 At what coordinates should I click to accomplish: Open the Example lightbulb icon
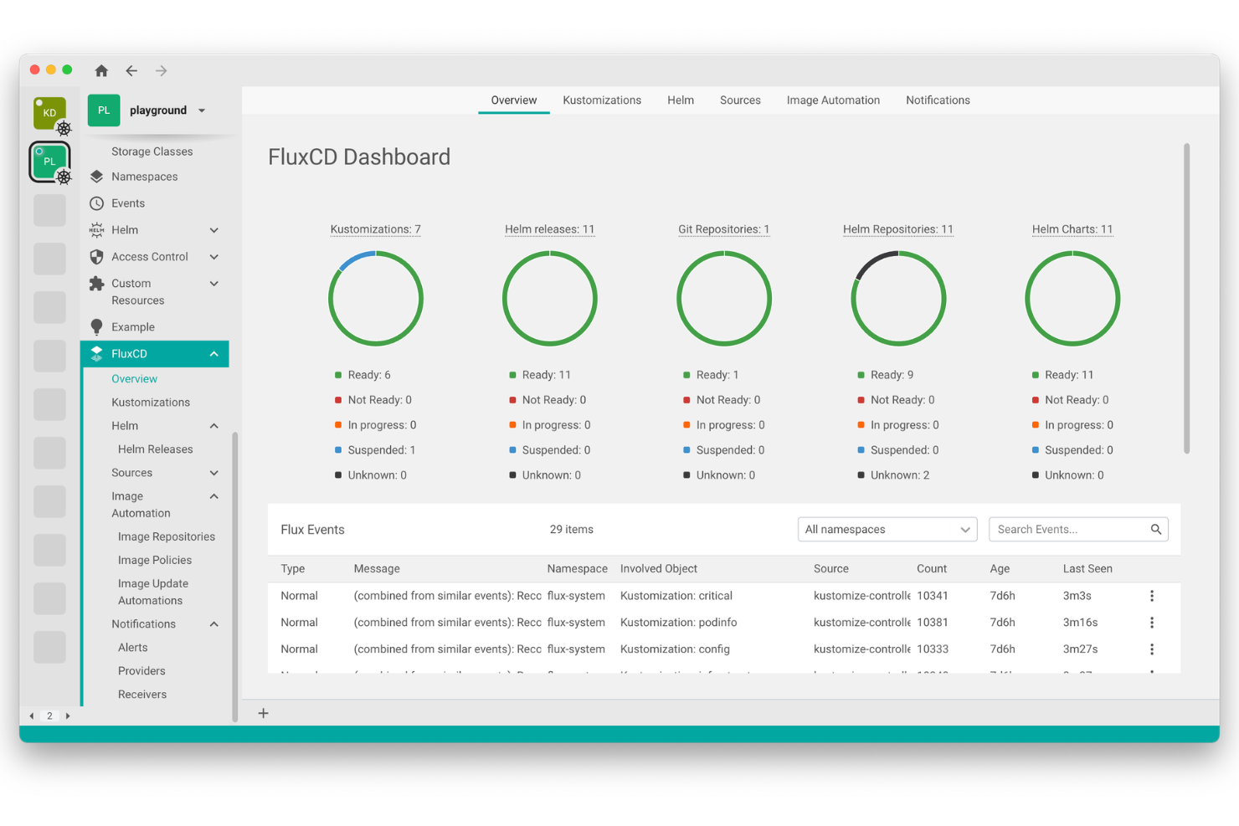pyautogui.click(x=97, y=327)
